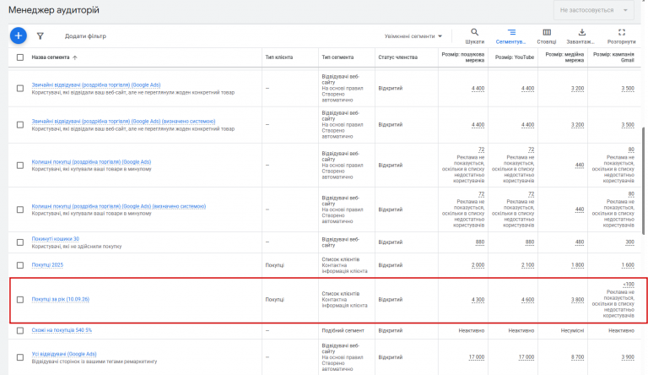Click the Розмір: медійна мережа column header
The height and width of the screenshot is (375, 648).
point(564,57)
